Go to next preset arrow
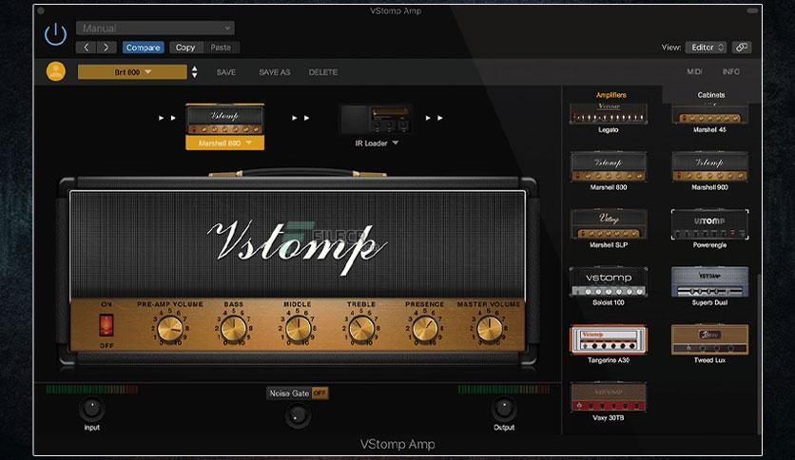The height and width of the screenshot is (460, 795). click(106, 48)
